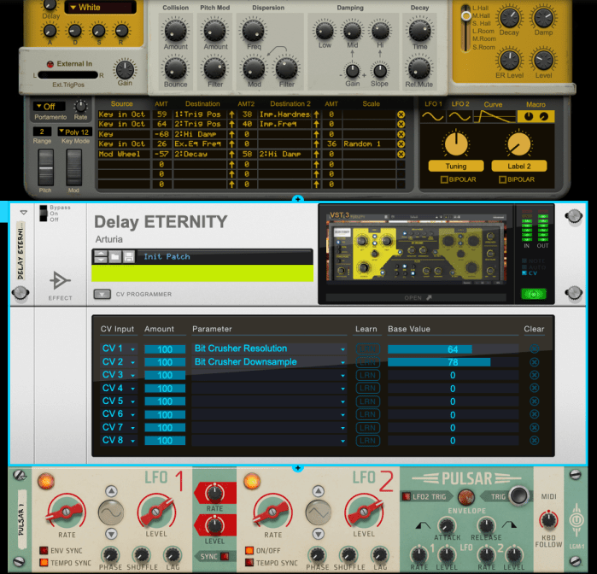Select next LFO 1 waveform with up arrow
This screenshot has height=574, width=597.
point(111,491)
